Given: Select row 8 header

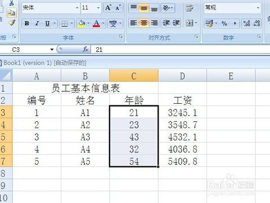Looking at the screenshot, I should pyautogui.click(x=6, y=173).
